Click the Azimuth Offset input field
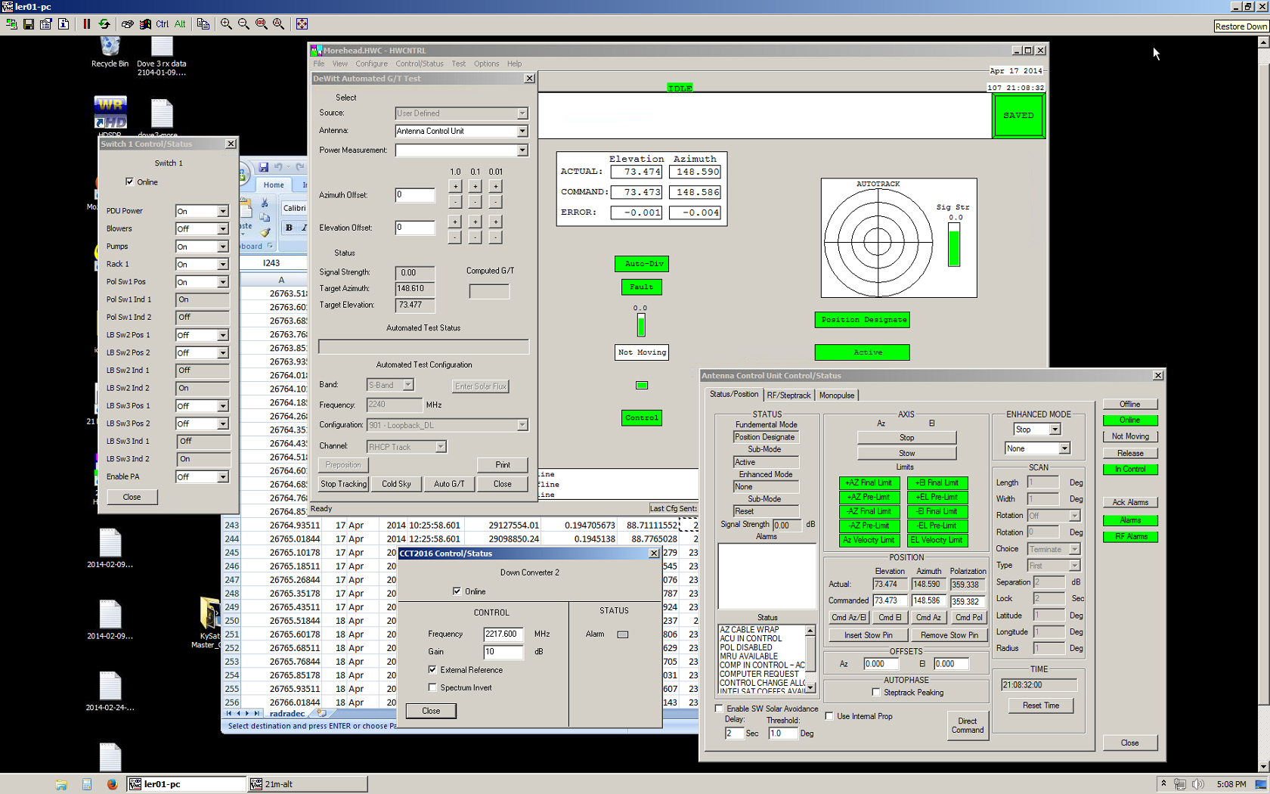 coord(415,195)
